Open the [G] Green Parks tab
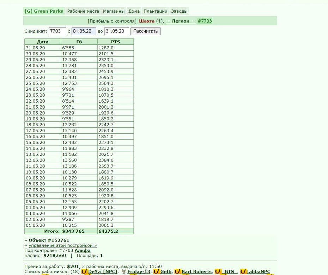Viewport: 328px width, 275px height. point(44,11)
